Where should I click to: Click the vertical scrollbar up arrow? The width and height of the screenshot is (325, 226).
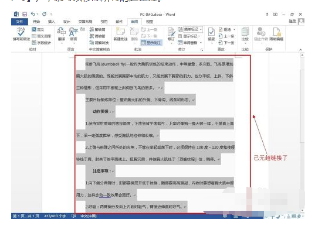[302, 55]
